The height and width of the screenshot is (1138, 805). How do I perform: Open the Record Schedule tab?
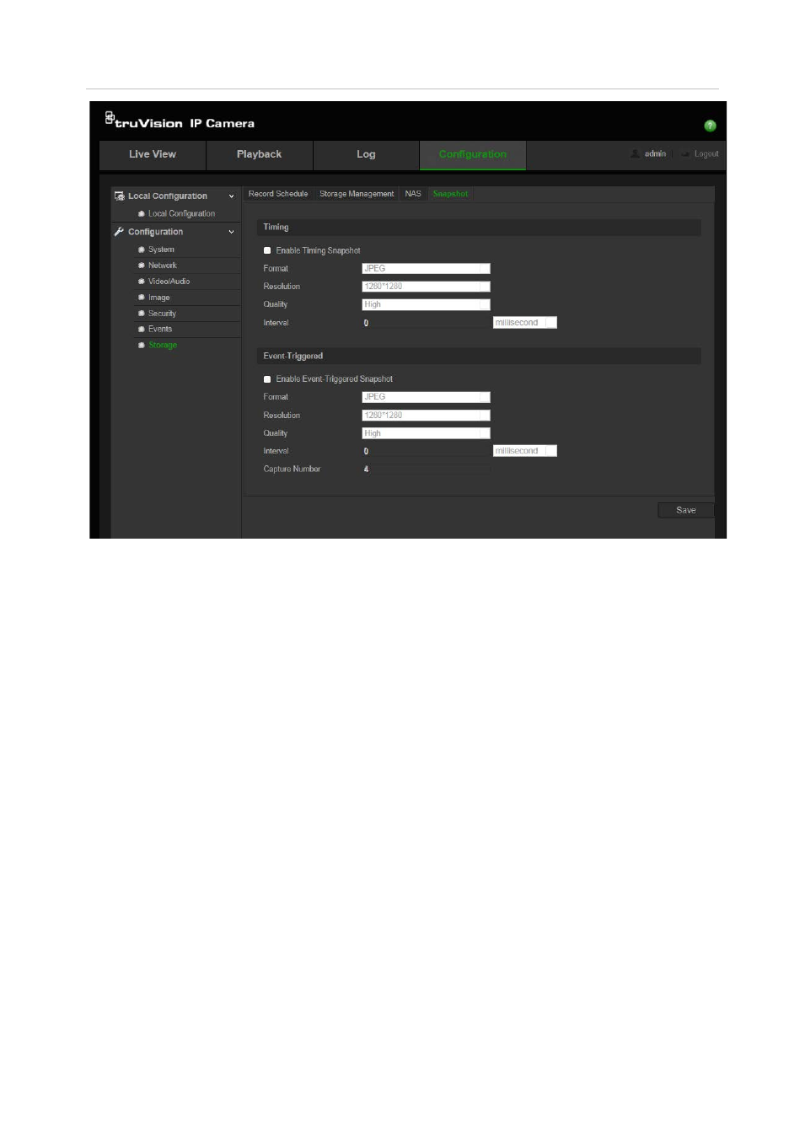(278, 194)
